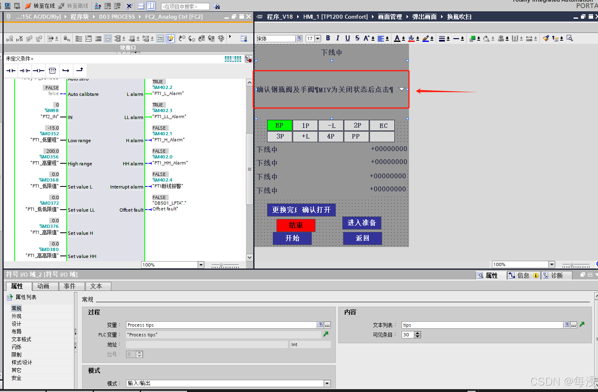Screen dimensions: 598x392
Task: Click the green EP button on HMI screen
Action: [x=279, y=126]
